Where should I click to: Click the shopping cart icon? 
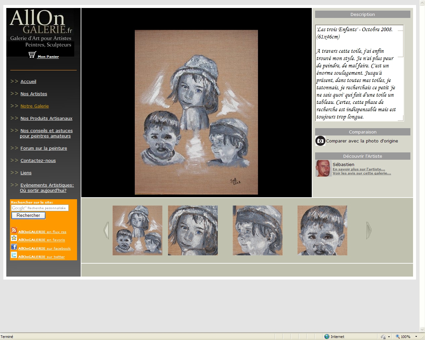(32, 55)
